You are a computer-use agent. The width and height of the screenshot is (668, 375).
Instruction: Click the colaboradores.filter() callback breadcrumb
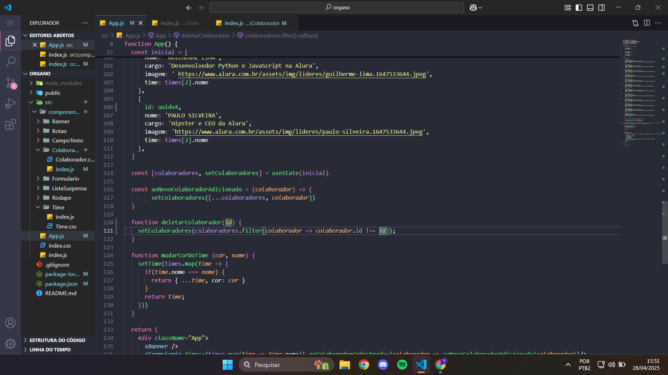pyautogui.click(x=281, y=35)
